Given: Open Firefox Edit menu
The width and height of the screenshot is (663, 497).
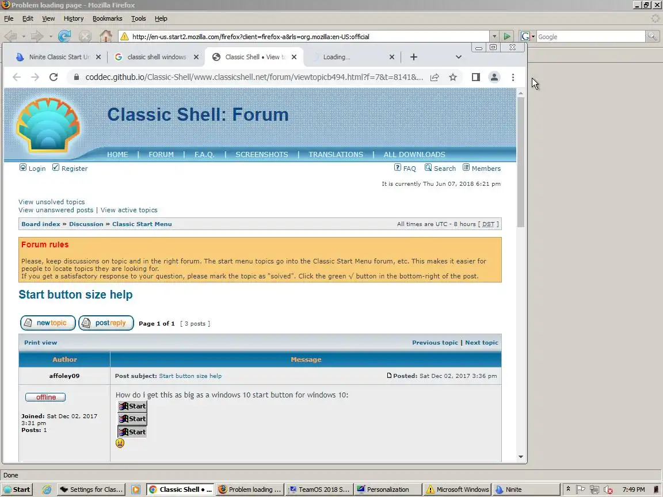Looking at the screenshot, I should click(x=28, y=18).
